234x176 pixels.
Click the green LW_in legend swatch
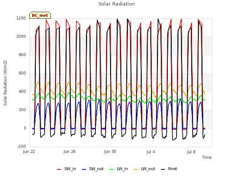tap(112, 169)
